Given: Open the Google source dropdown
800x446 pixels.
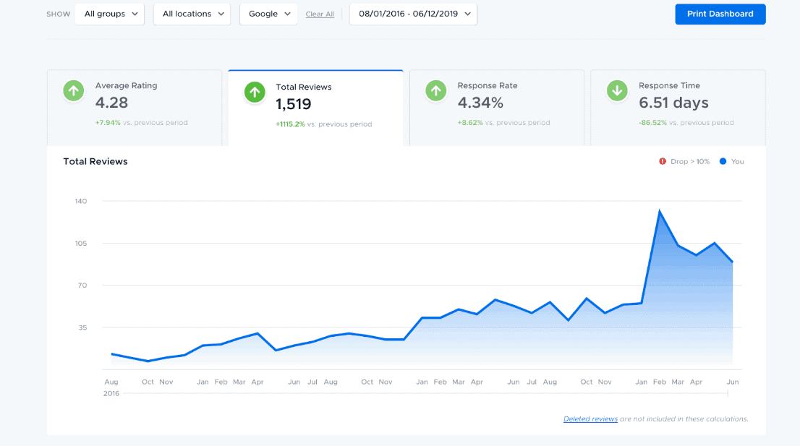Looking at the screenshot, I should pos(268,14).
